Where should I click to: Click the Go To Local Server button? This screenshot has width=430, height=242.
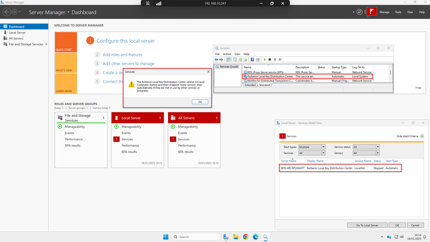[x=367, y=225]
